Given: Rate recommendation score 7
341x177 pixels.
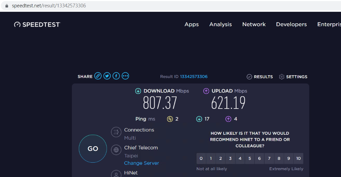Looking at the screenshot, I should (269, 158).
